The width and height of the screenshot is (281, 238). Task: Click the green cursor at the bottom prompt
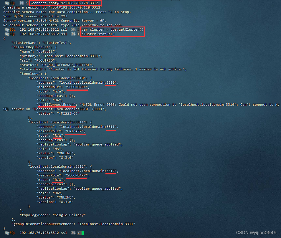point(82,233)
